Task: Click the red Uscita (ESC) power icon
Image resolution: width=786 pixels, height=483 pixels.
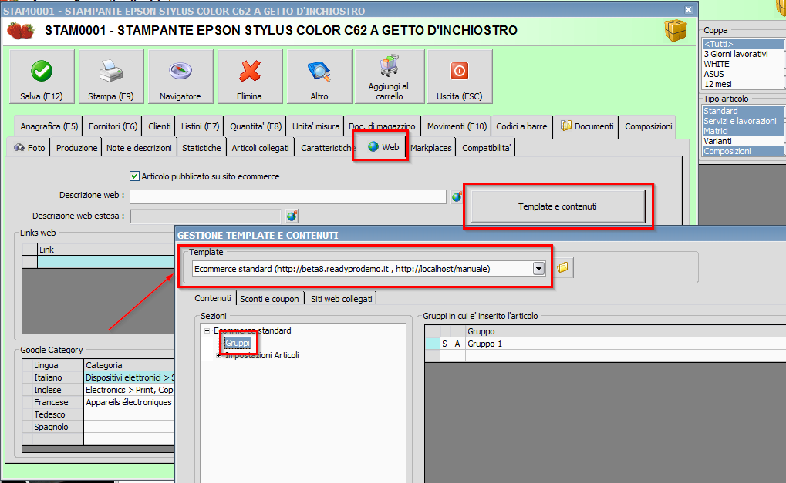Action: [459, 71]
